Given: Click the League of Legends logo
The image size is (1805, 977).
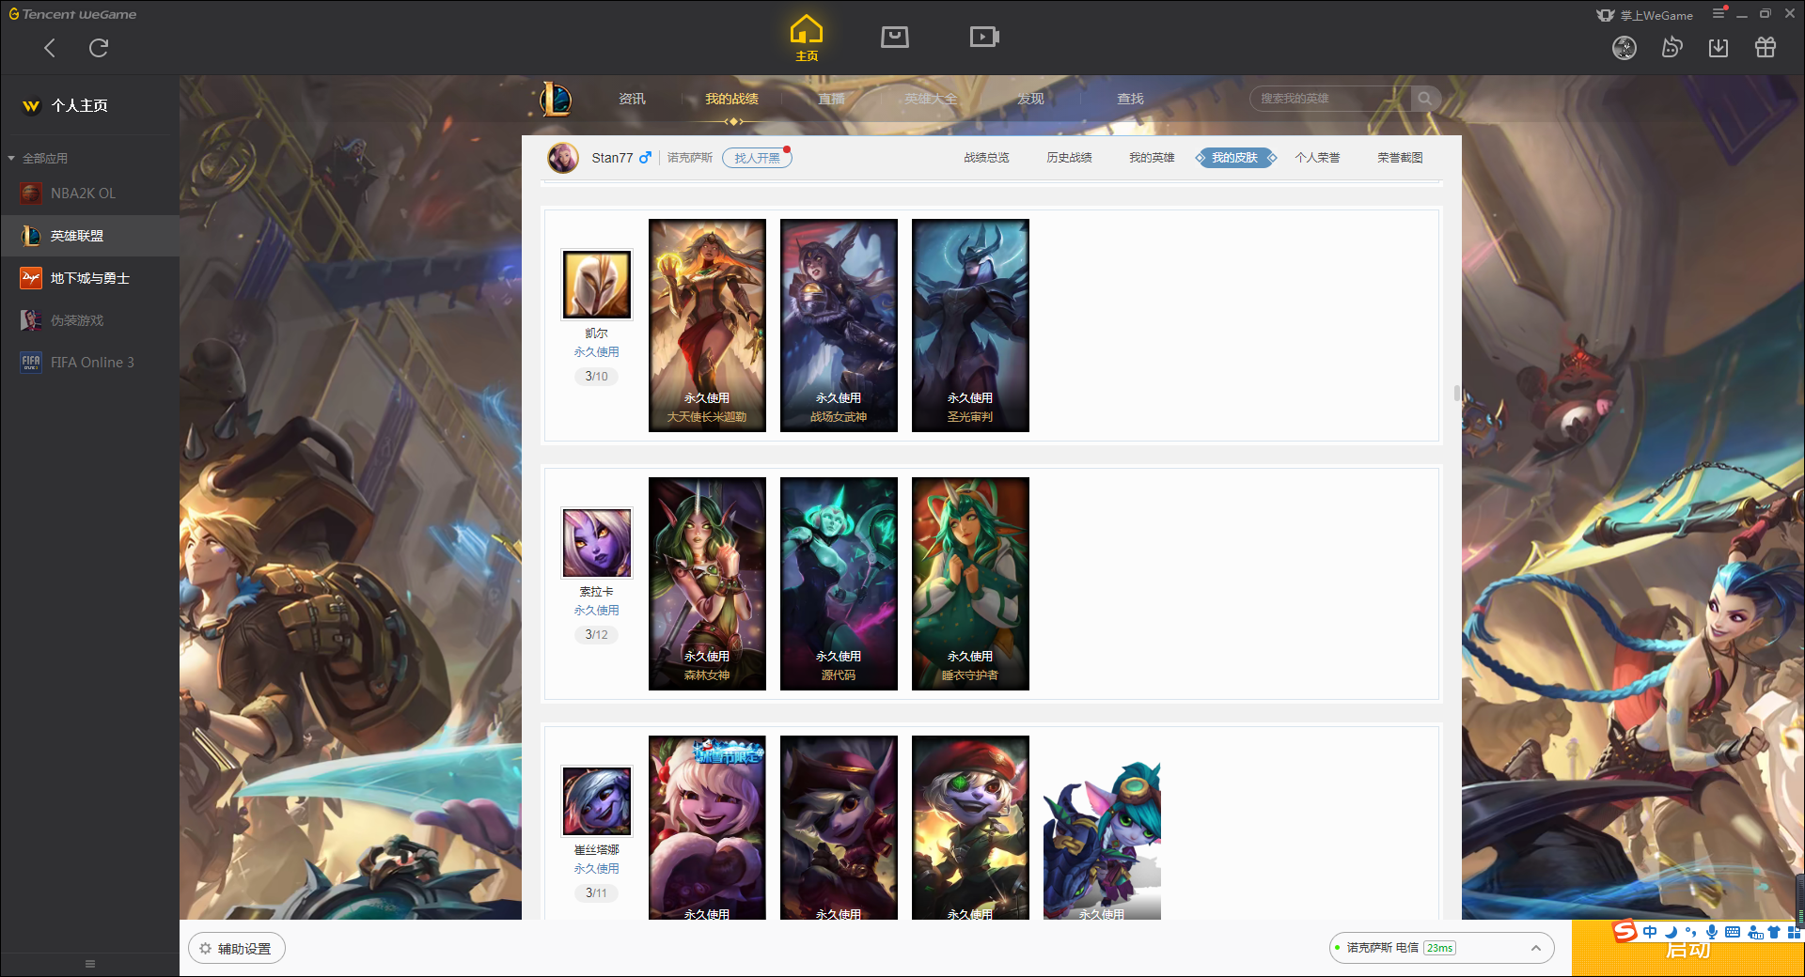Looking at the screenshot, I should pos(557,99).
